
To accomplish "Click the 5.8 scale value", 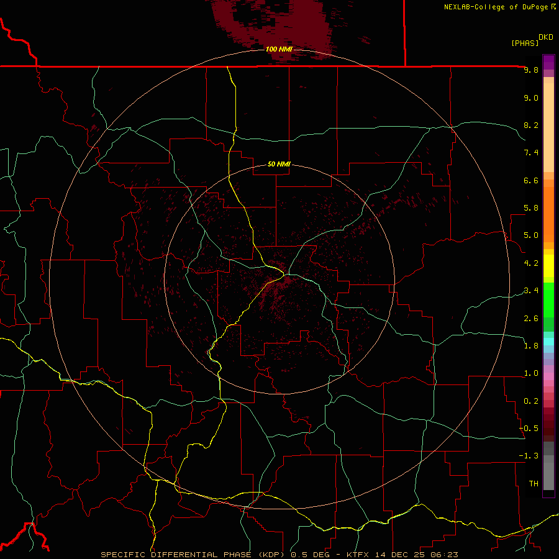I will 531,208.
